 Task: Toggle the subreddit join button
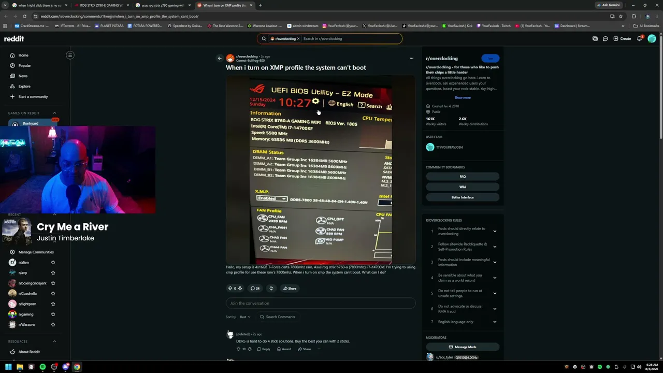[490, 59]
